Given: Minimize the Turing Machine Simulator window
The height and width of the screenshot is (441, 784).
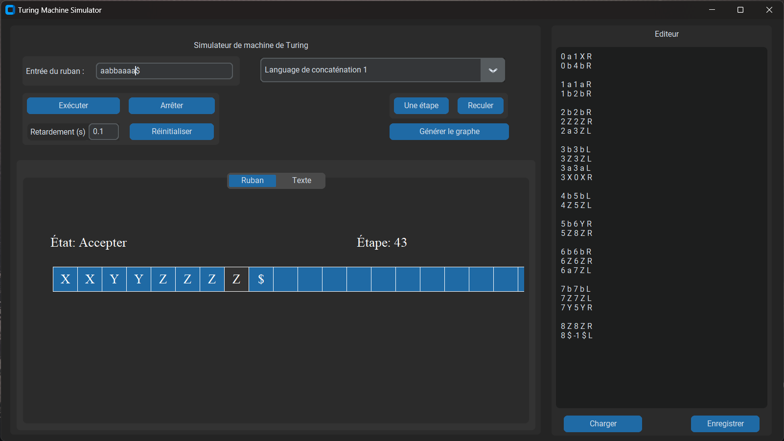Looking at the screenshot, I should click(x=712, y=10).
